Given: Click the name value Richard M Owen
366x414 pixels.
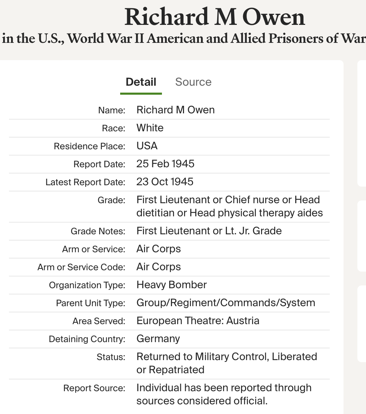Looking at the screenshot, I should [175, 110].
